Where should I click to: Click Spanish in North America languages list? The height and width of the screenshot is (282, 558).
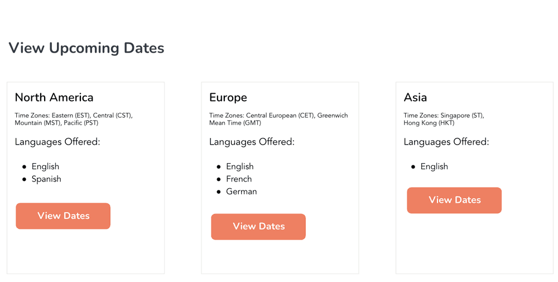[x=46, y=179]
